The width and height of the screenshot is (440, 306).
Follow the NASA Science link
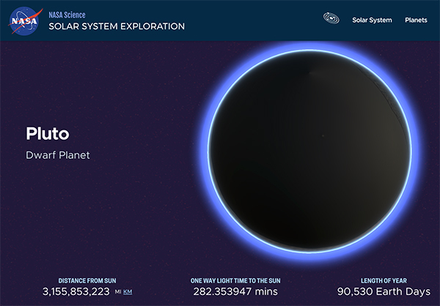pyautogui.click(x=67, y=15)
